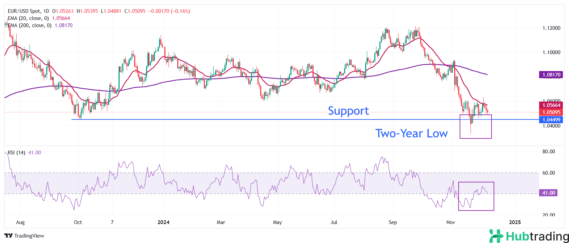Click the 2024 label on time axis
Viewport: 569px width, 243px height.
click(x=163, y=222)
